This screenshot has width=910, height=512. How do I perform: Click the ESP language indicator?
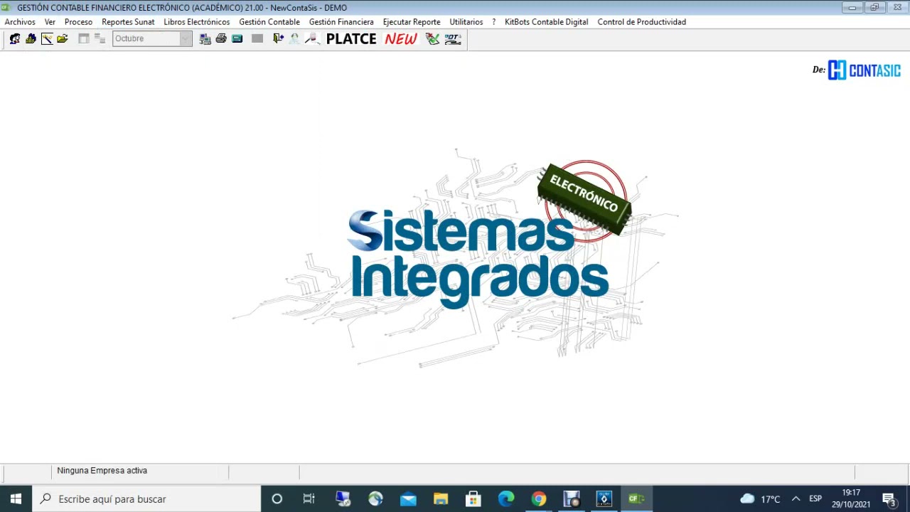pyautogui.click(x=815, y=498)
